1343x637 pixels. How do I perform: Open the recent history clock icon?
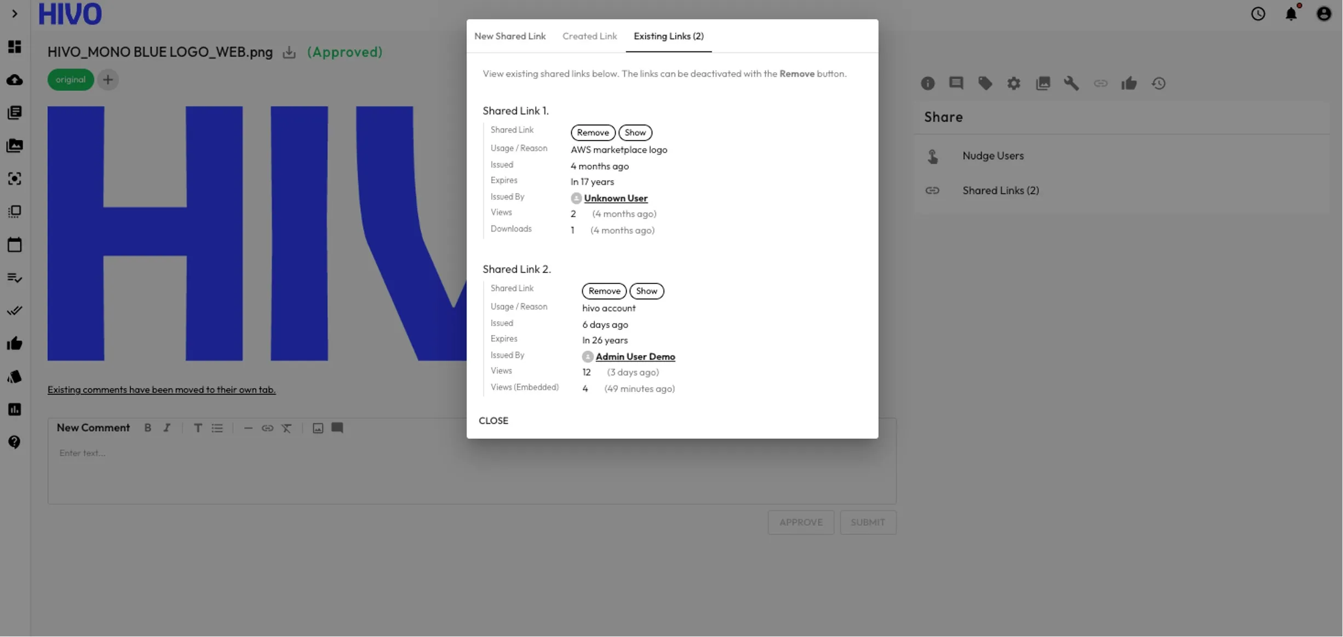point(1258,14)
